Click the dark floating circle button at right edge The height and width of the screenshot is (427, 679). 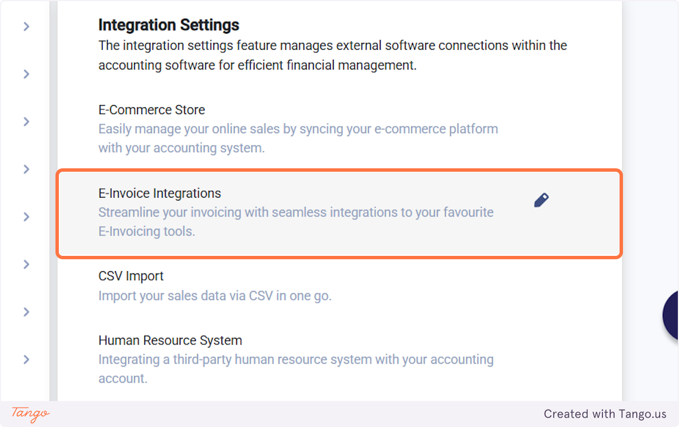pyautogui.click(x=671, y=315)
